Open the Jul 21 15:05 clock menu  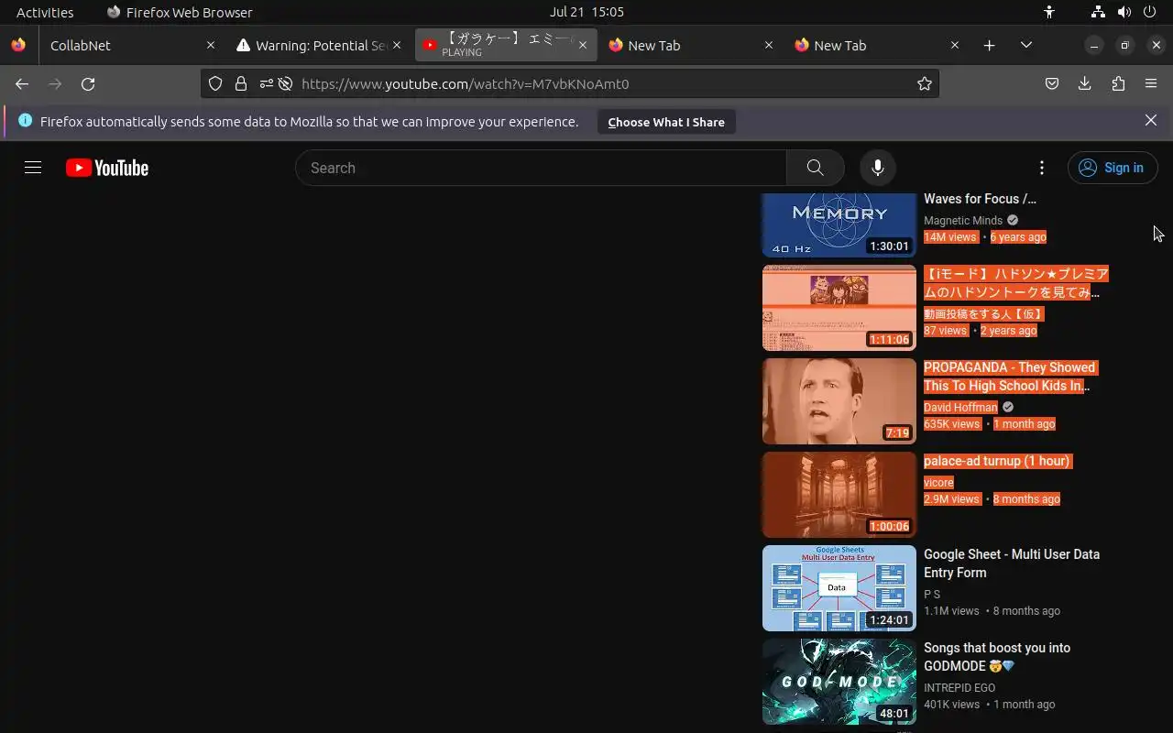point(586,12)
